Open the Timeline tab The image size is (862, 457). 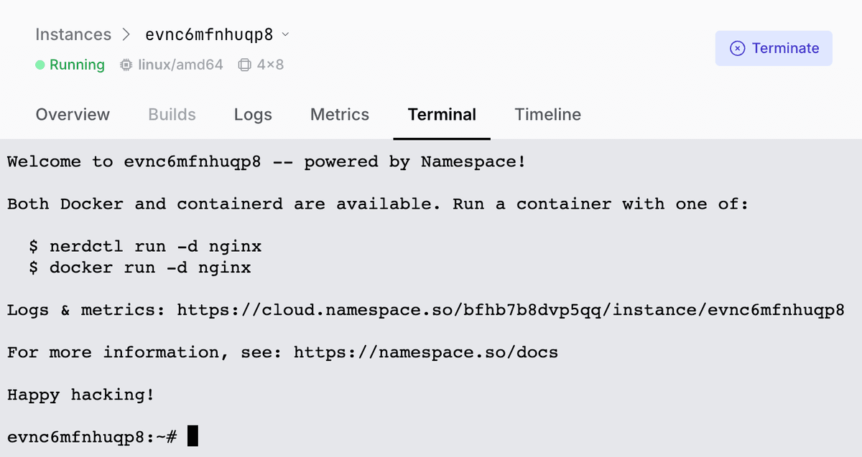pyautogui.click(x=547, y=115)
